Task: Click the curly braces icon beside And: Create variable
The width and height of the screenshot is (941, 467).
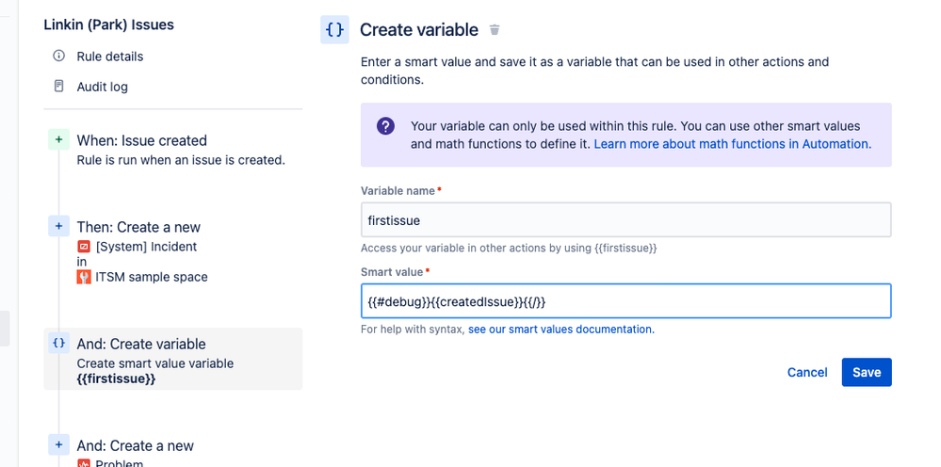Action: click(x=58, y=344)
